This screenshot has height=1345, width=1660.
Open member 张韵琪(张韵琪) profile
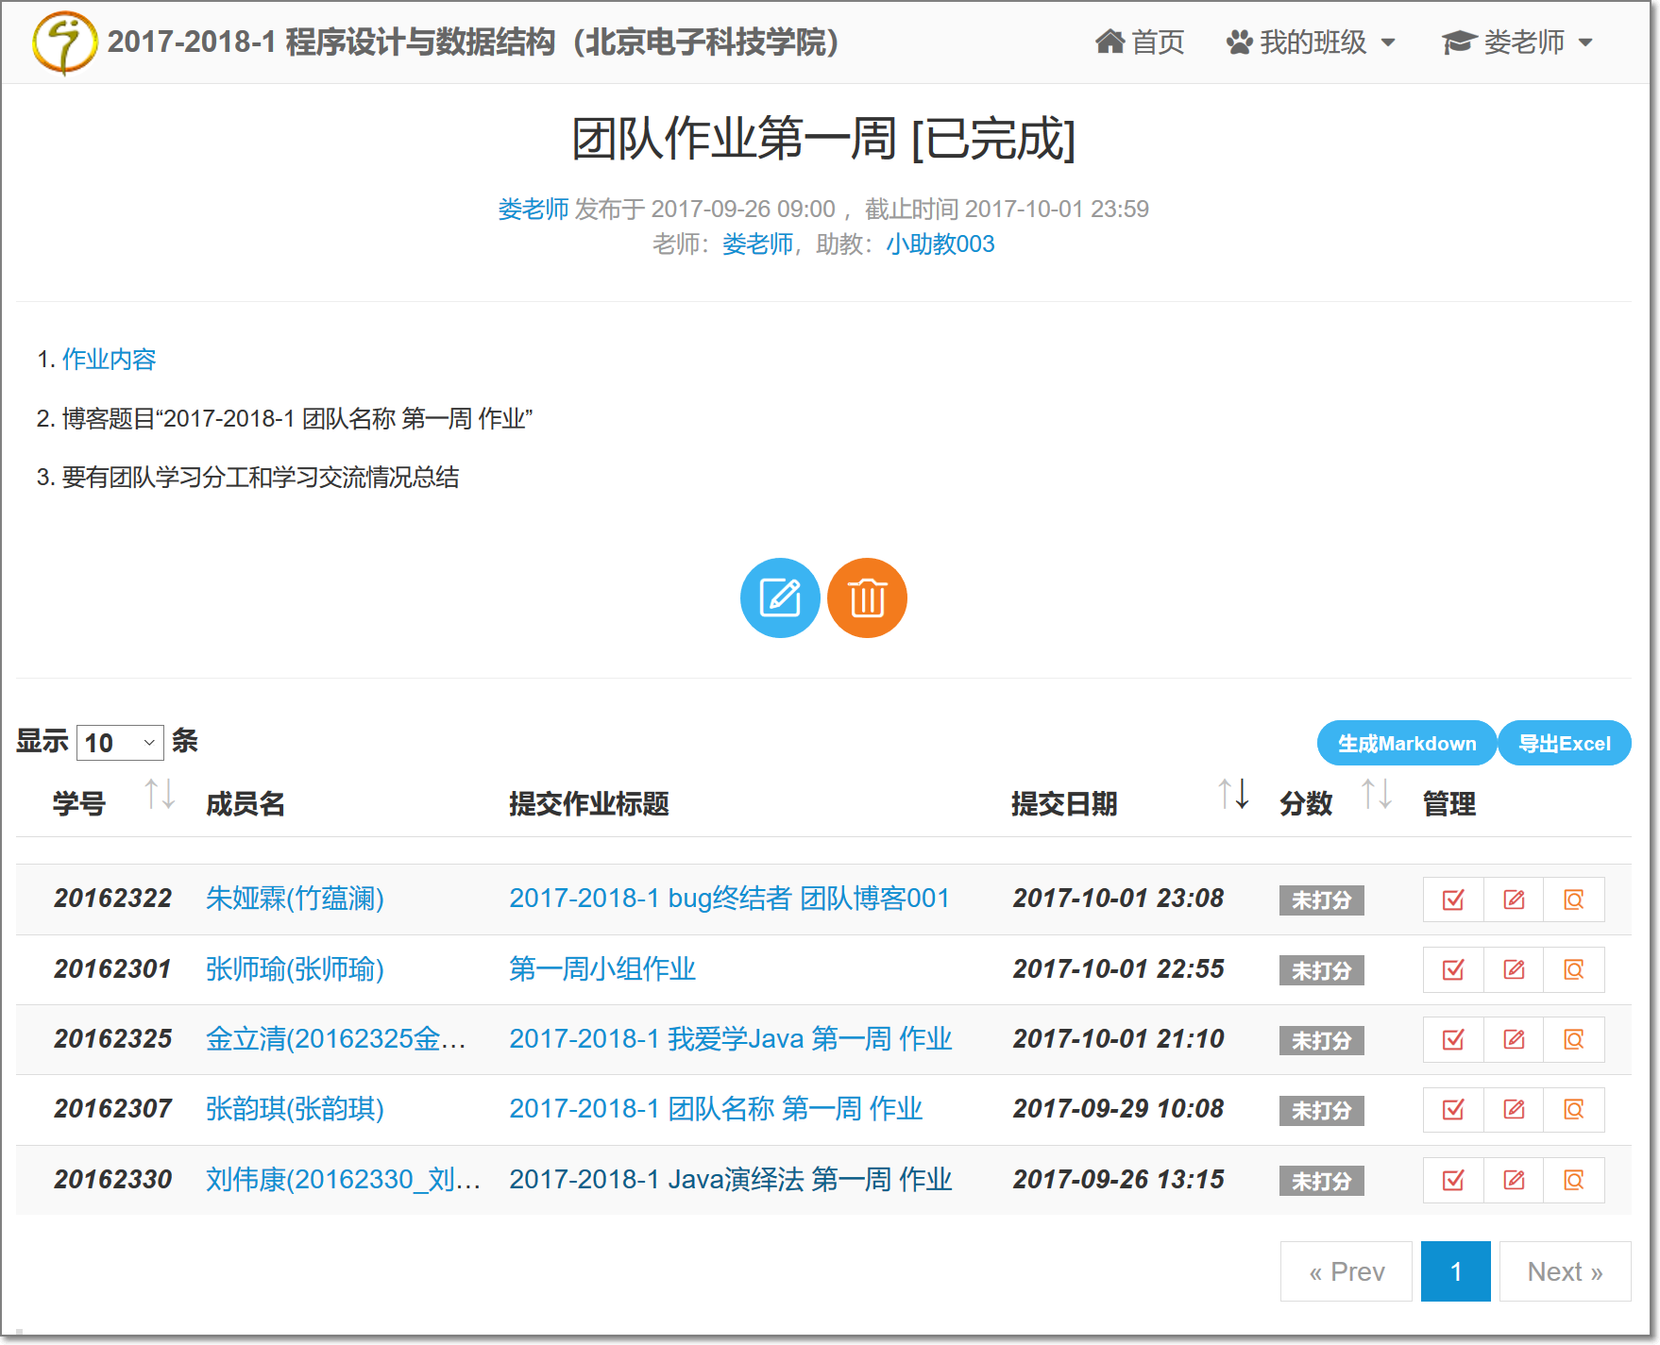pos(295,1109)
